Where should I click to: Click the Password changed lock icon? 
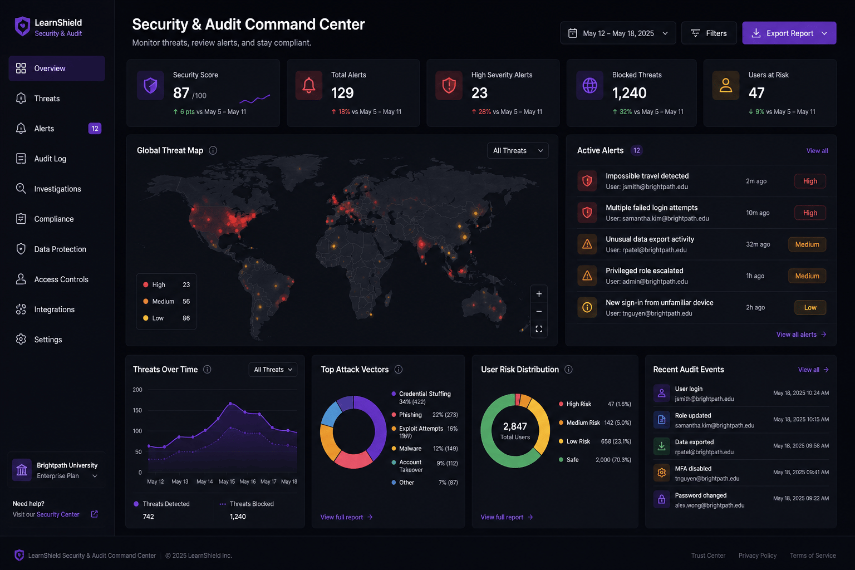[662, 499]
